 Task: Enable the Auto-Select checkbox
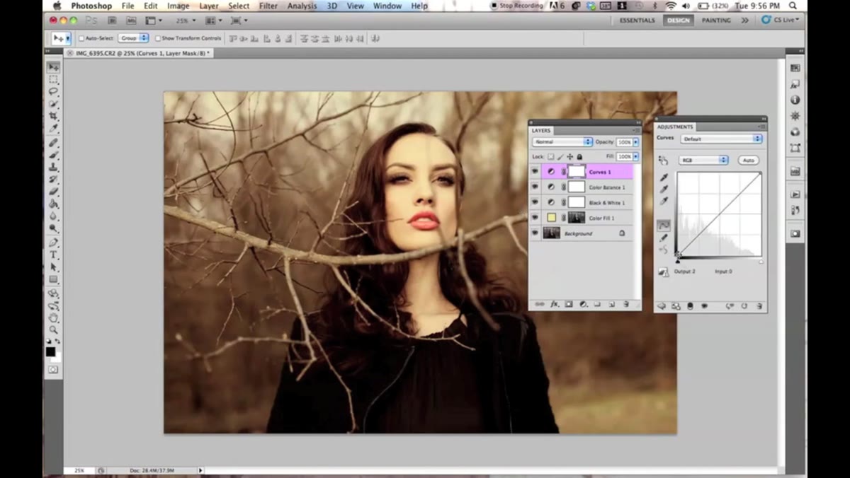pos(81,38)
